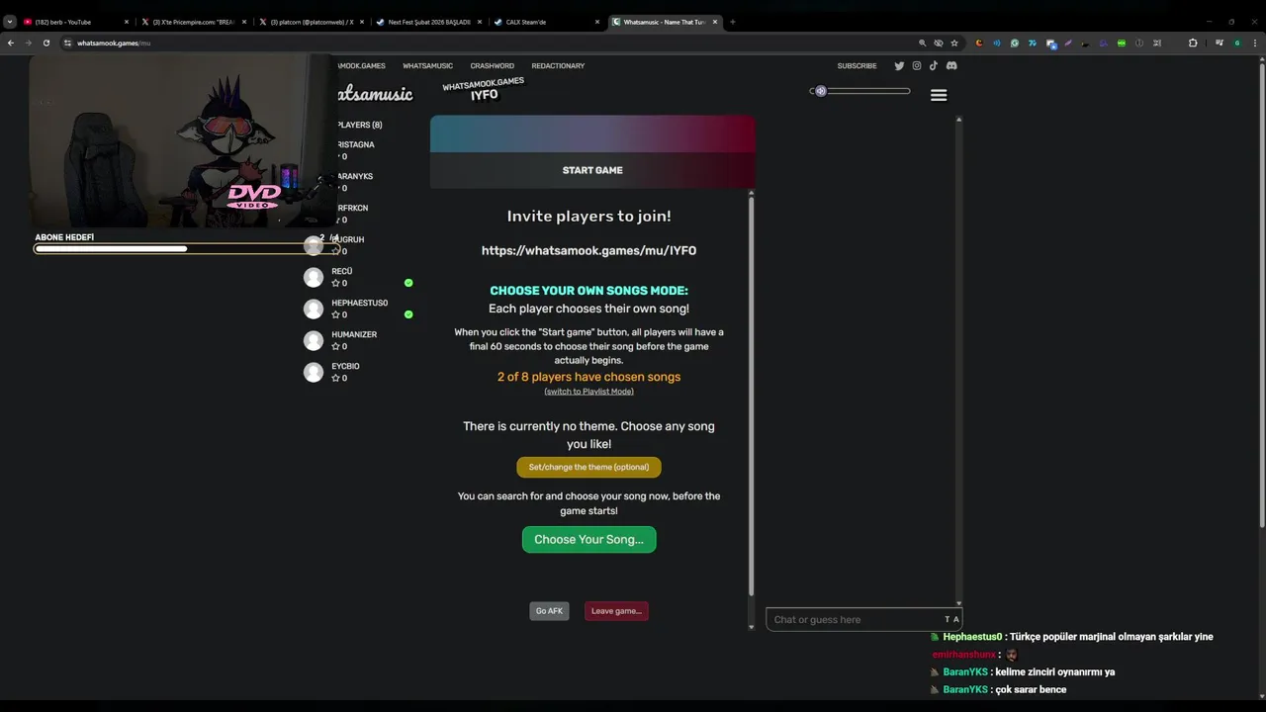
Task: Open the CRASHWORD nav link
Action: (x=493, y=66)
